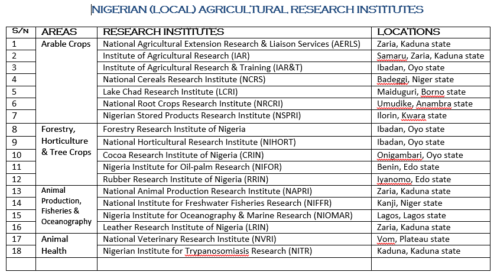Click the "Animal Health" area cell
The width and height of the screenshot is (497, 275).
click(54, 245)
